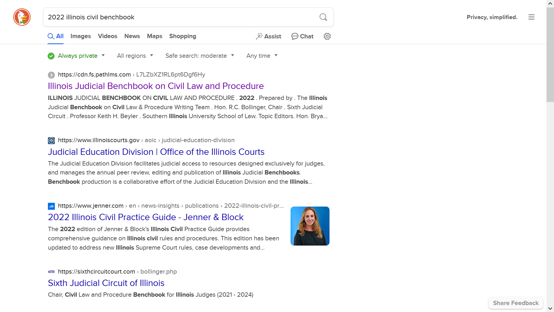Click the illinoiscourts.gov site favicon
Image resolution: width=554 pixels, height=312 pixels.
51,141
